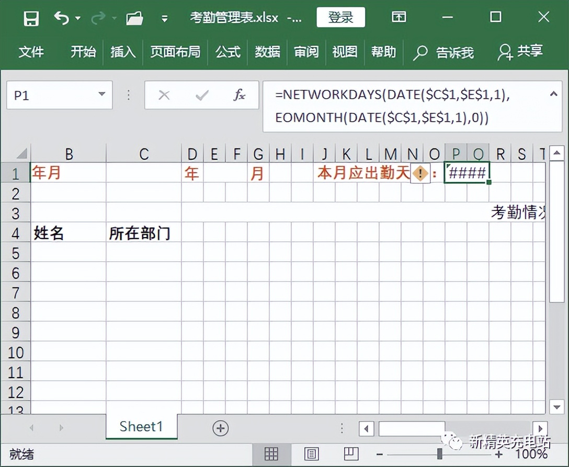Toggle Page Layout view in status bar
The width and height of the screenshot is (569, 467).
point(312,453)
